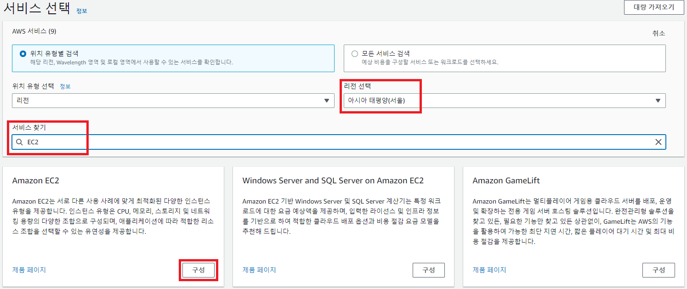Click the bulk import button 대량 가져오기
The height and width of the screenshot is (289, 687).
coord(653,7)
